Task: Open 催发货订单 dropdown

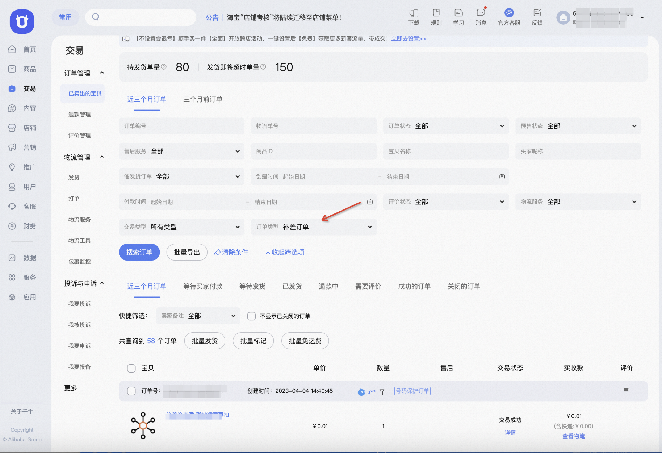Action: (x=181, y=176)
